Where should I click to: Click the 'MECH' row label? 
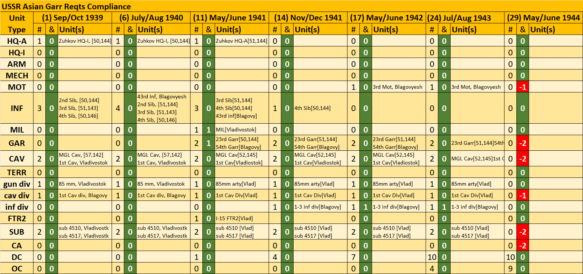(x=17, y=75)
